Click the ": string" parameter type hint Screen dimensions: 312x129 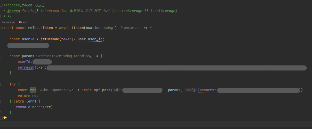coord(108,28)
